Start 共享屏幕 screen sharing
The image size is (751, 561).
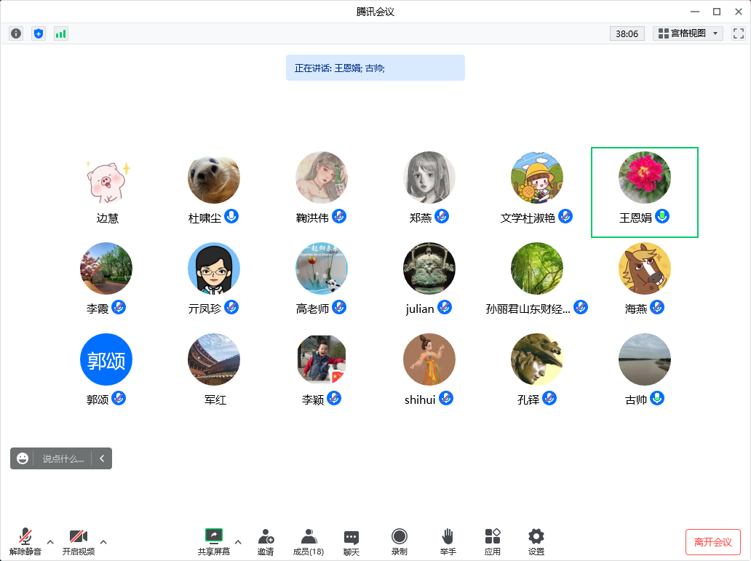(214, 541)
